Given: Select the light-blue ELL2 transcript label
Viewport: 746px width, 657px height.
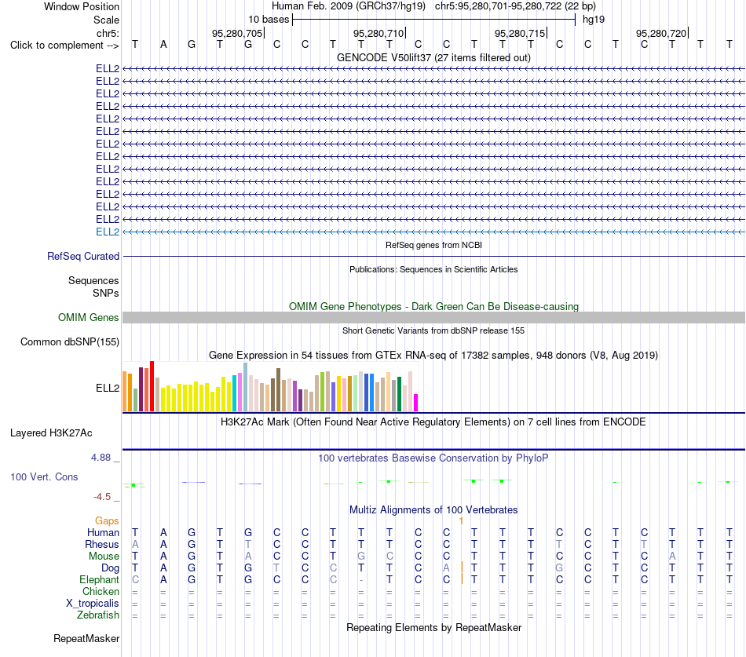Looking at the screenshot, I should (x=108, y=232).
